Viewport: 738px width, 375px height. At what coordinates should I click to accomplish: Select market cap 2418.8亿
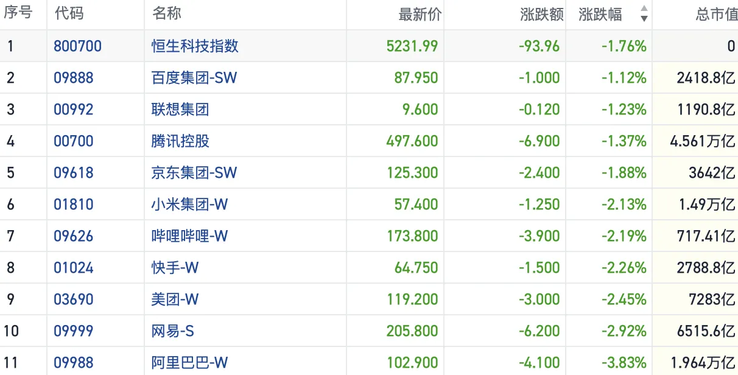click(x=706, y=78)
